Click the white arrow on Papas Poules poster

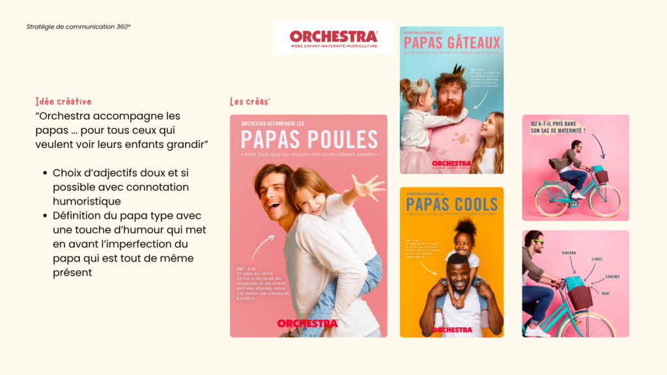click(x=263, y=247)
